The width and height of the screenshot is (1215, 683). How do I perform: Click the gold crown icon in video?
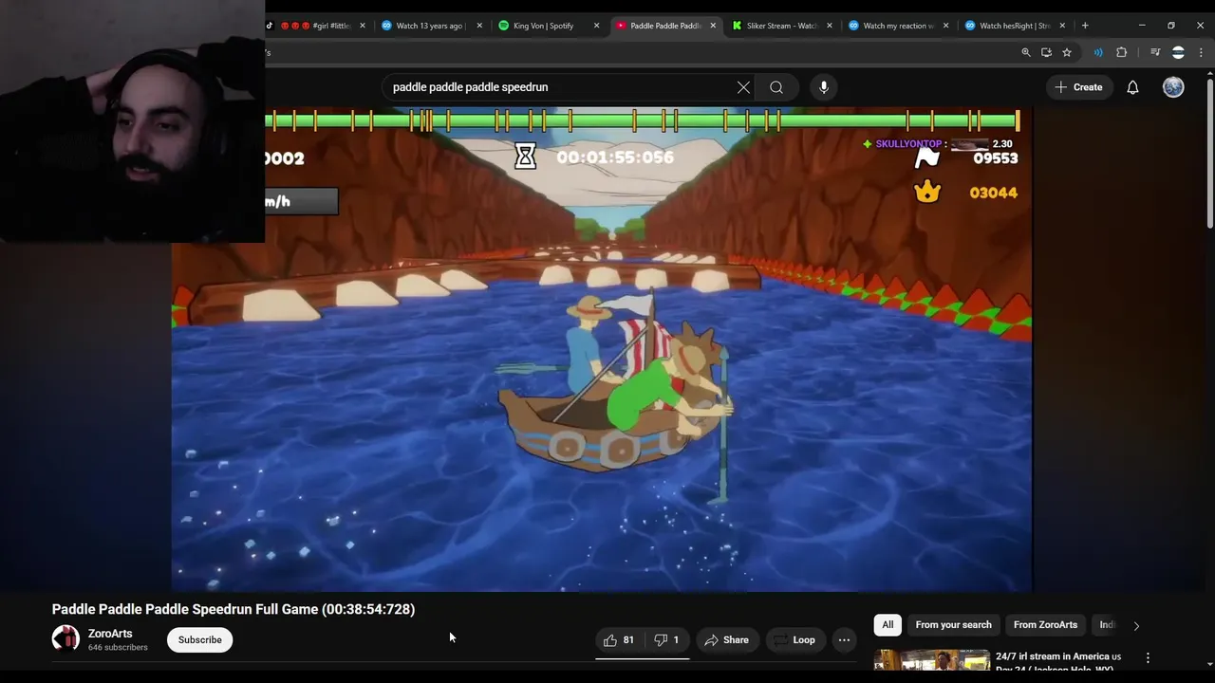coord(927,192)
